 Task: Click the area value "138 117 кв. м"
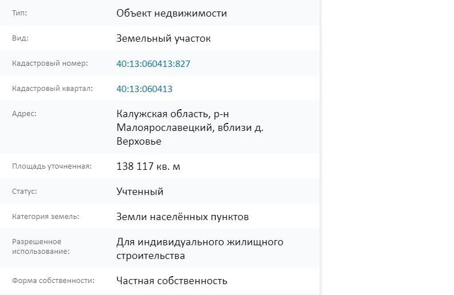(148, 166)
